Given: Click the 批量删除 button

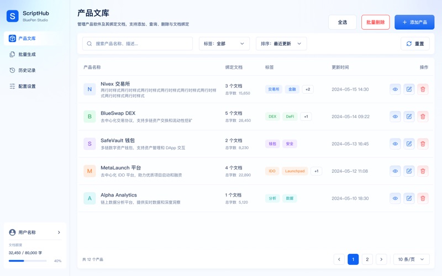Looking at the screenshot, I should click(x=376, y=22).
